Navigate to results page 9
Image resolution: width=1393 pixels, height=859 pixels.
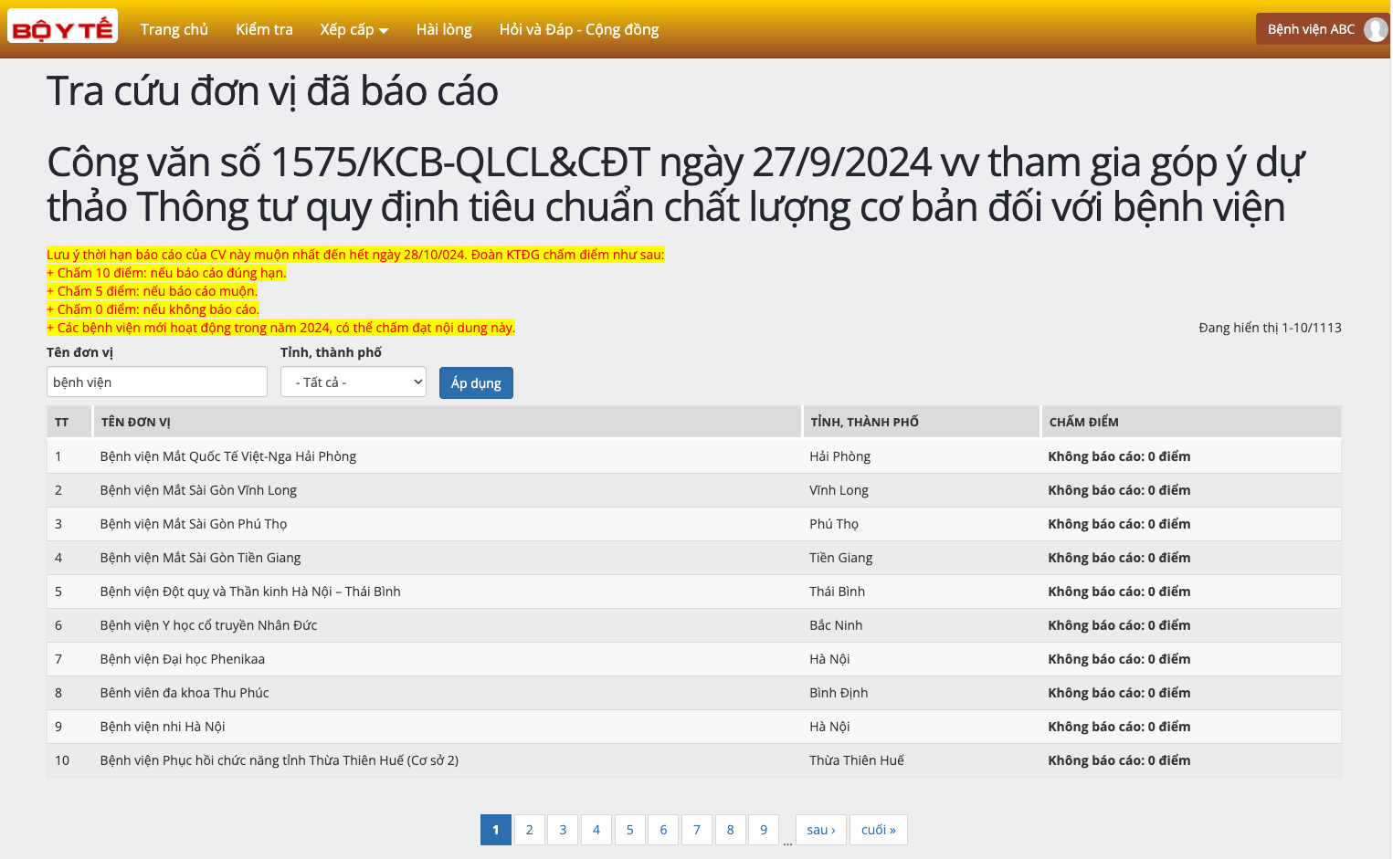(x=764, y=830)
